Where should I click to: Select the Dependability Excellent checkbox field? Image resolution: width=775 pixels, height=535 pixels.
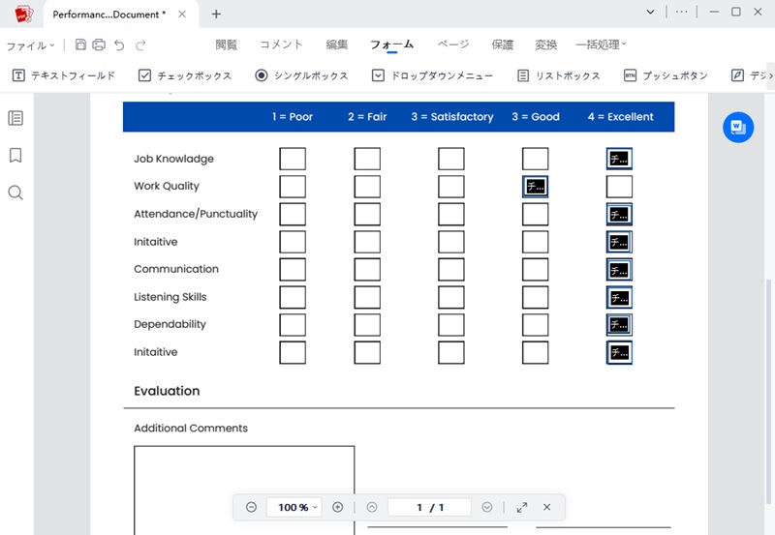[x=619, y=325]
